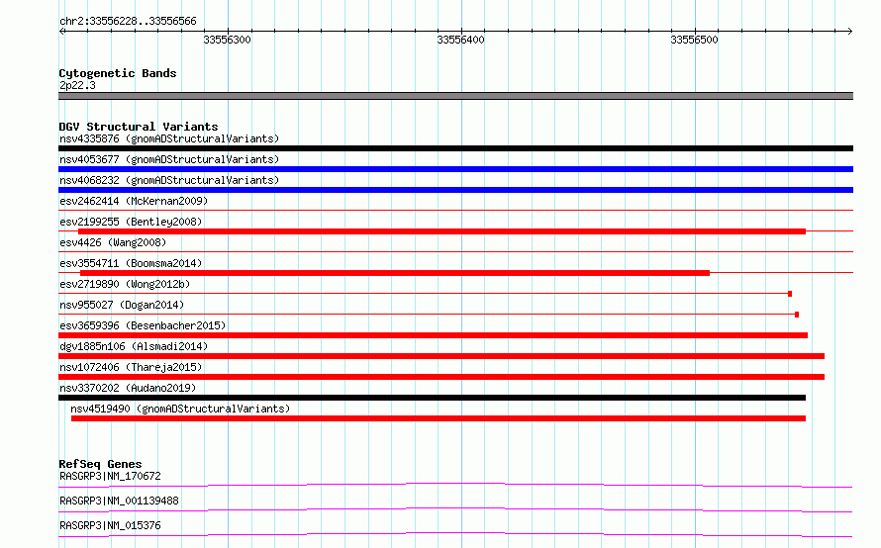Click the gray 2p22.3 cytogenetic band bar
The image size is (881, 548).
(455, 96)
